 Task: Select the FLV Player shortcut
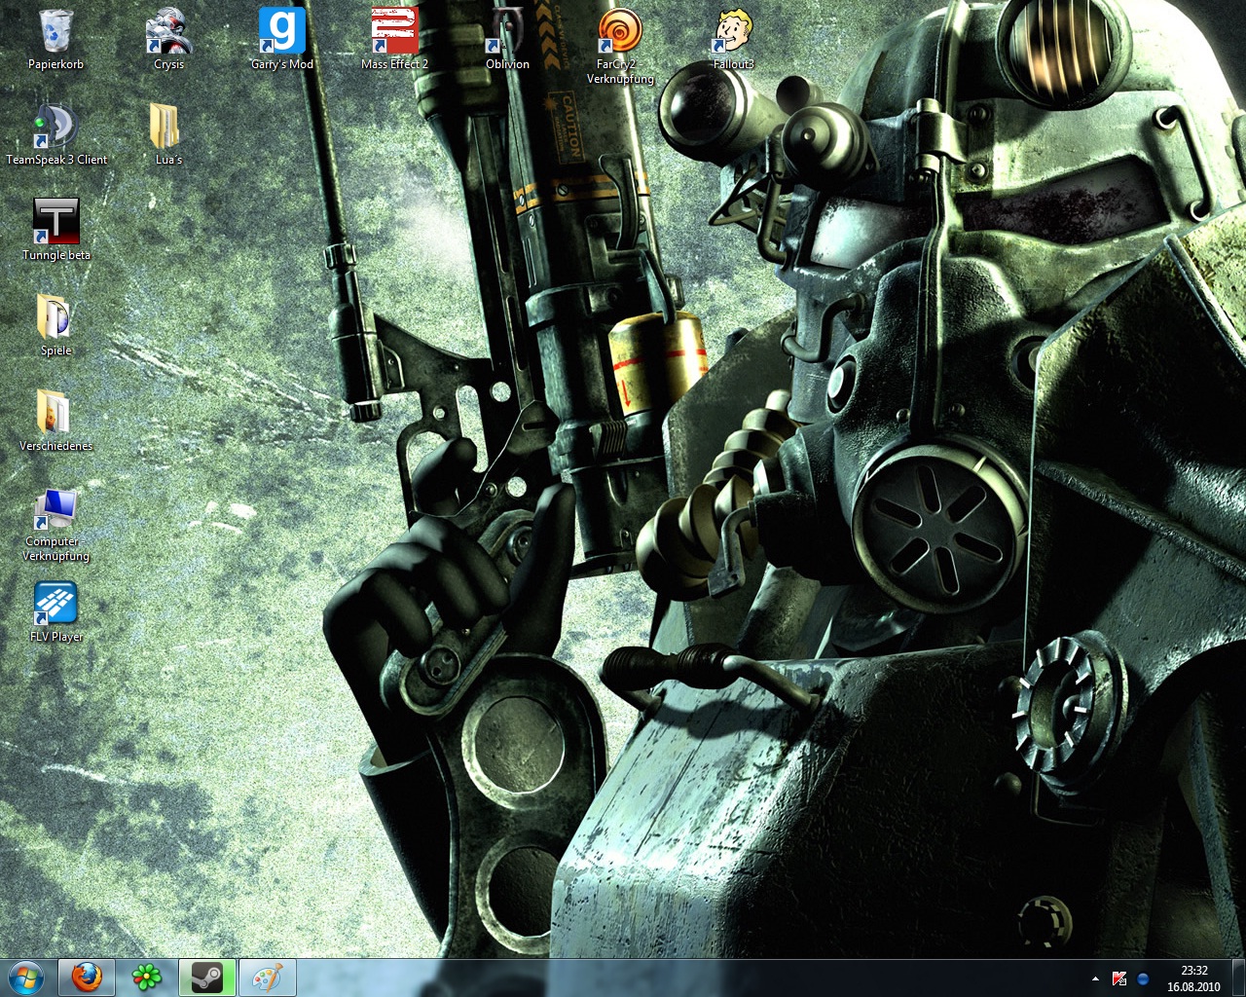point(55,611)
